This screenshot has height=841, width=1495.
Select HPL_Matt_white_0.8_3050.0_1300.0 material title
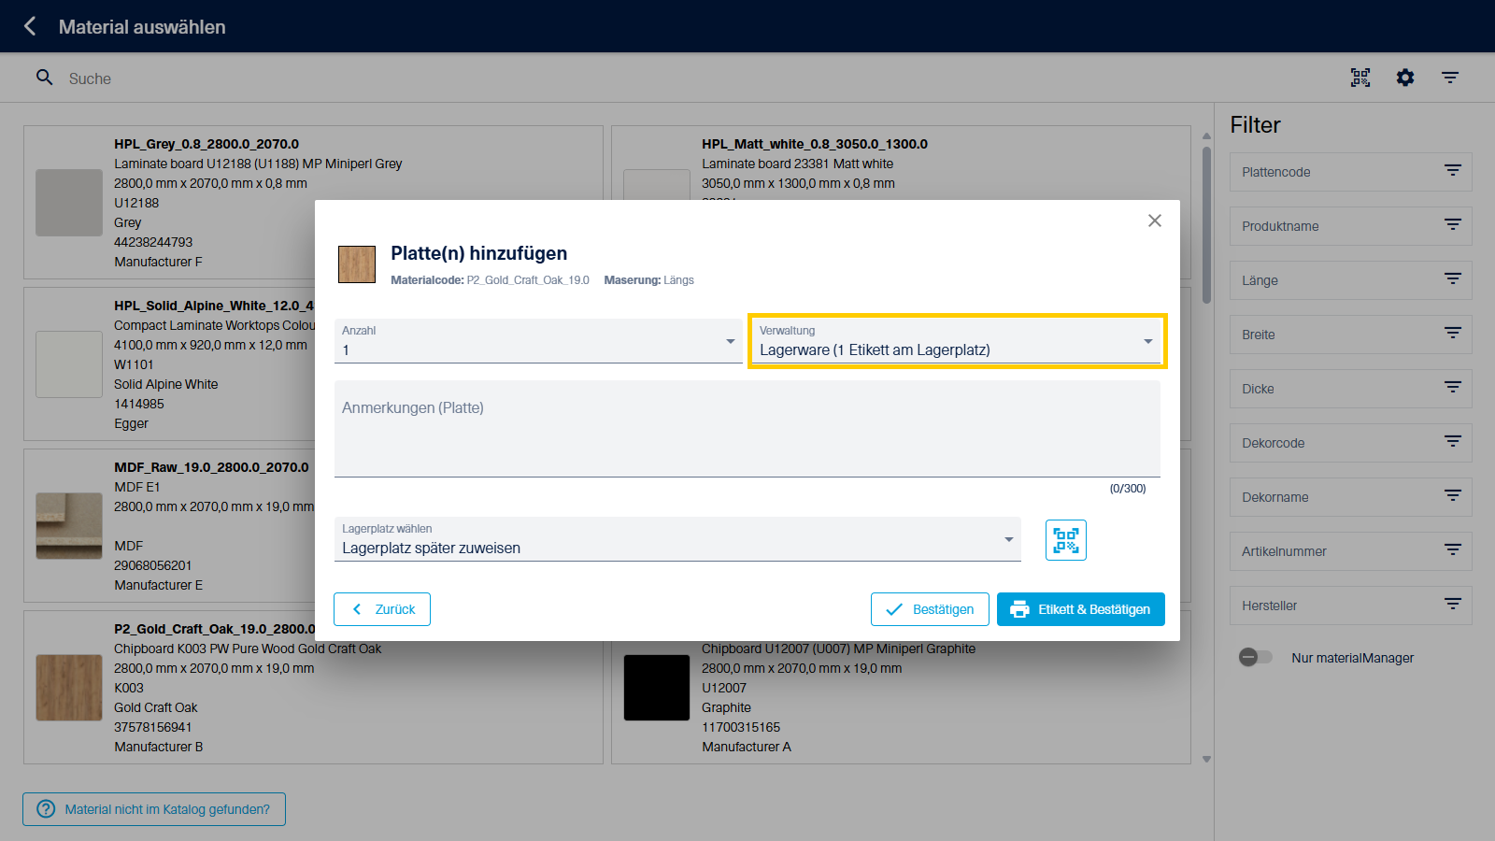(815, 144)
